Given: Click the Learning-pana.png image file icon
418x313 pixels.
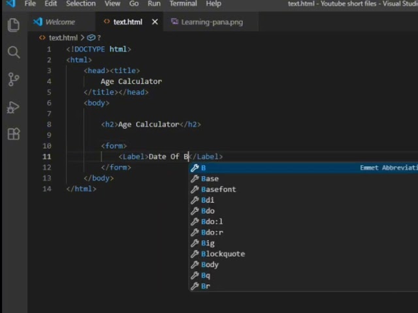Looking at the screenshot, I should 174,22.
